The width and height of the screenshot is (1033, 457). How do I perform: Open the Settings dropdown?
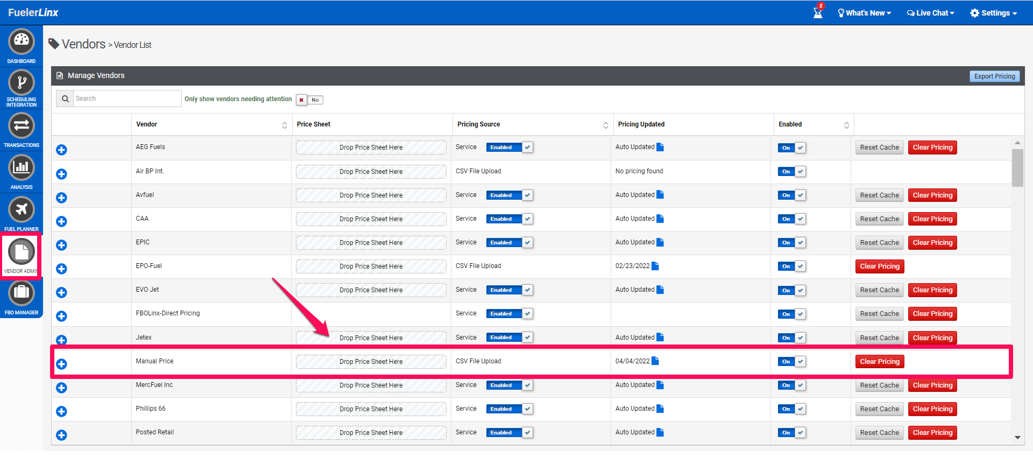click(994, 13)
